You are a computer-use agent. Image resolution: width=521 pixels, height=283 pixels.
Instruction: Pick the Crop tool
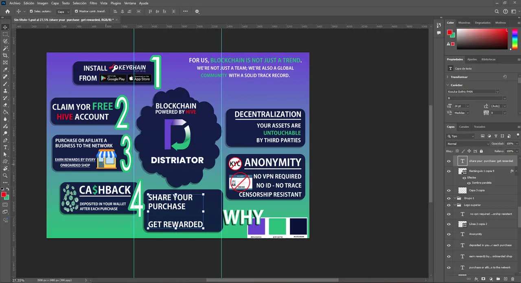tap(5, 55)
